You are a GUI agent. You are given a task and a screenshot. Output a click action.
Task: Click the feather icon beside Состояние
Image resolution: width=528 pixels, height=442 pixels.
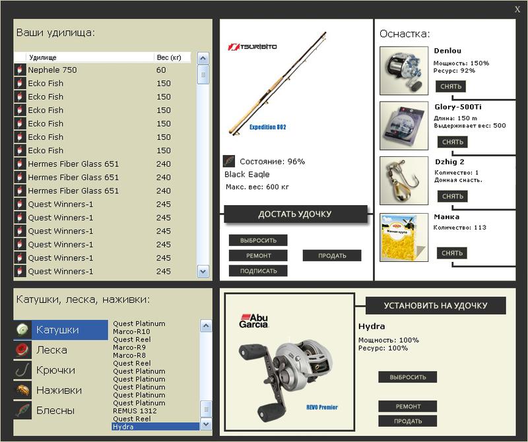229,161
